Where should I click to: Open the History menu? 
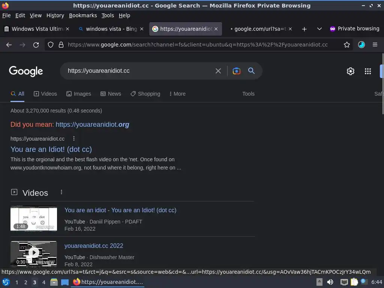click(55, 15)
